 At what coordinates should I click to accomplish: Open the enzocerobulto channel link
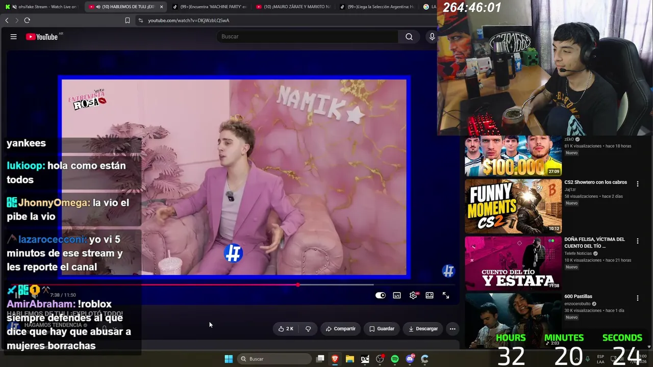point(578,304)
